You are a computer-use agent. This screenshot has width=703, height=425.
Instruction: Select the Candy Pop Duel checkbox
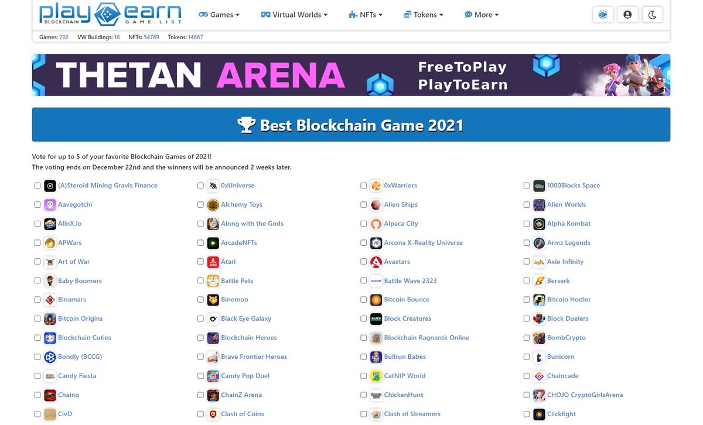point(200,376)
